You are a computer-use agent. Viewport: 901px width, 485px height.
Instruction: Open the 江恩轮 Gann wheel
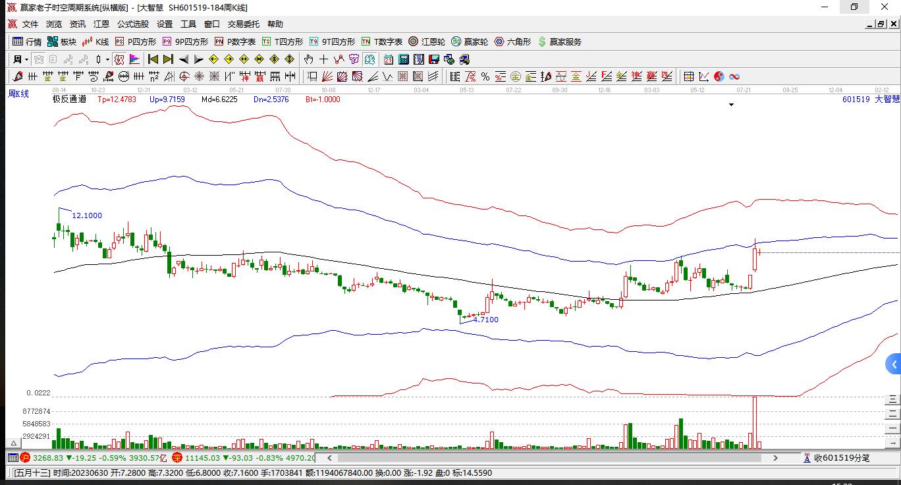click(x=427, y=42)
